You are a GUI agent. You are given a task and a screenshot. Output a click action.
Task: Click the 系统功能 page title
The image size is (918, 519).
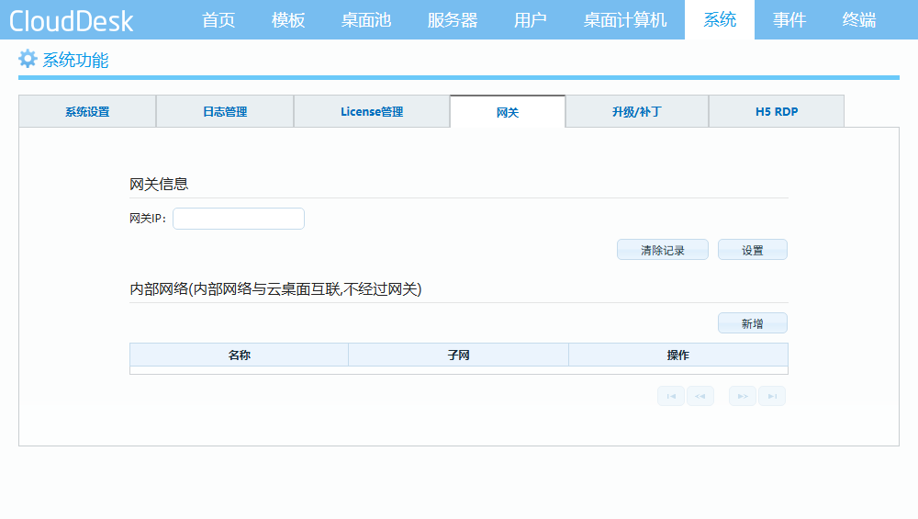click(75, 60)
